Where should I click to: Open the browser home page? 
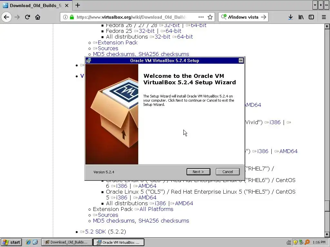click(38, 17)
